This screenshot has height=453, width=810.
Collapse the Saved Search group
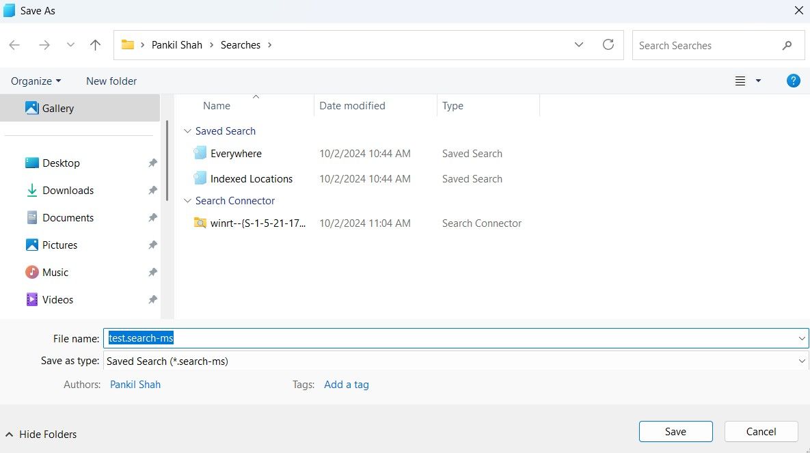tap(187, 131)
